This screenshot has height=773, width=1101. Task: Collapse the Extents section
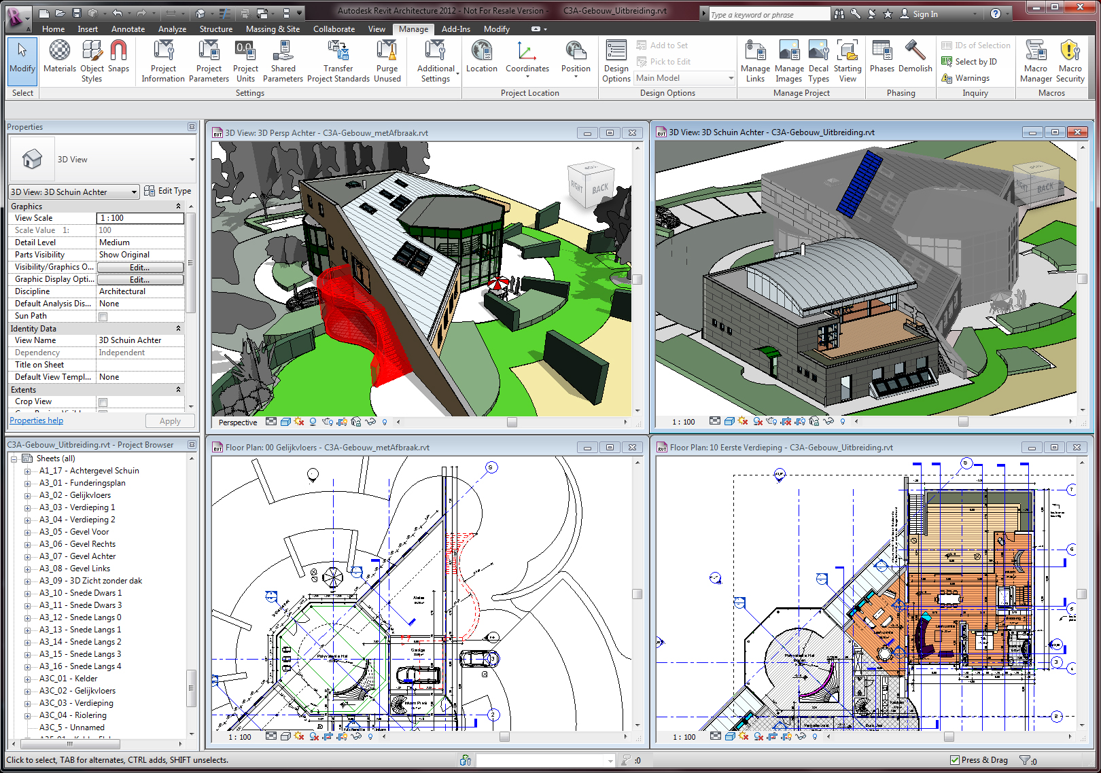(x=179, y=389)
